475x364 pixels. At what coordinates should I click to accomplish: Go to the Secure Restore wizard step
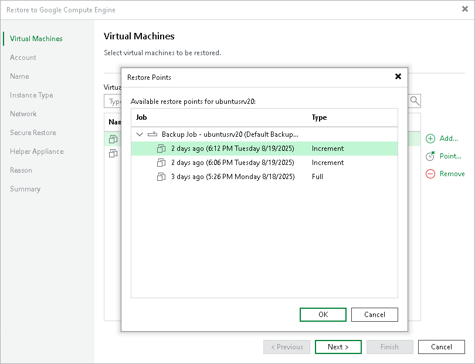pos(33,133)
